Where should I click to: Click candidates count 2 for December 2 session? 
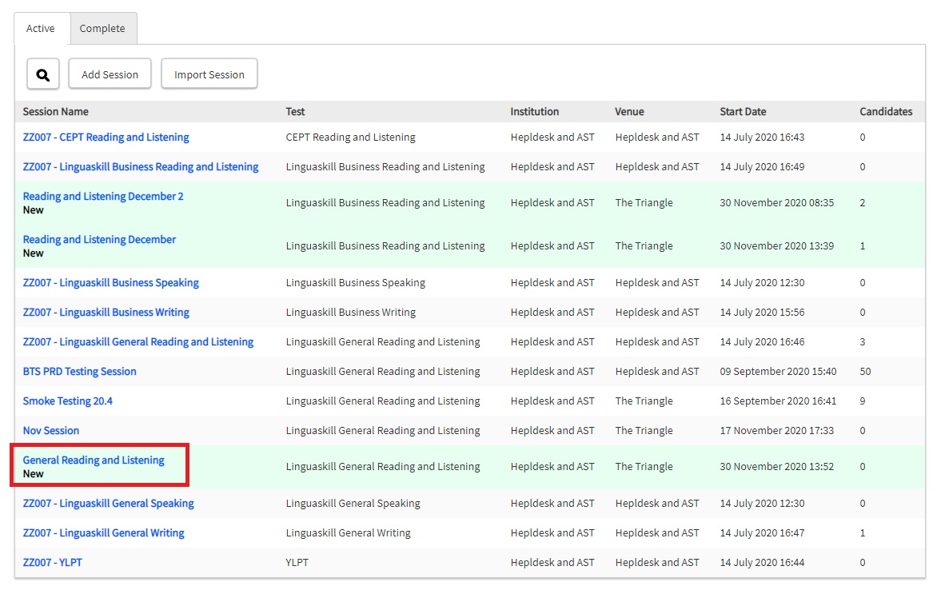pyautogui.click(x=863, y=202)
